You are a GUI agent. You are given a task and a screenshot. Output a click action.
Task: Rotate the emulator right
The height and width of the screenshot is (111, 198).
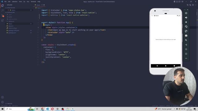pyautogui.click(x=186, y=31)
